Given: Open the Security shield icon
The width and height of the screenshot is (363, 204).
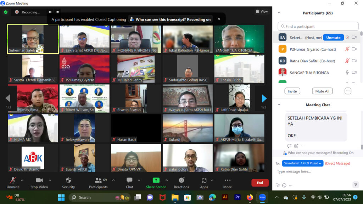Looking at the screenshot, I should click(x=68, y=181).
